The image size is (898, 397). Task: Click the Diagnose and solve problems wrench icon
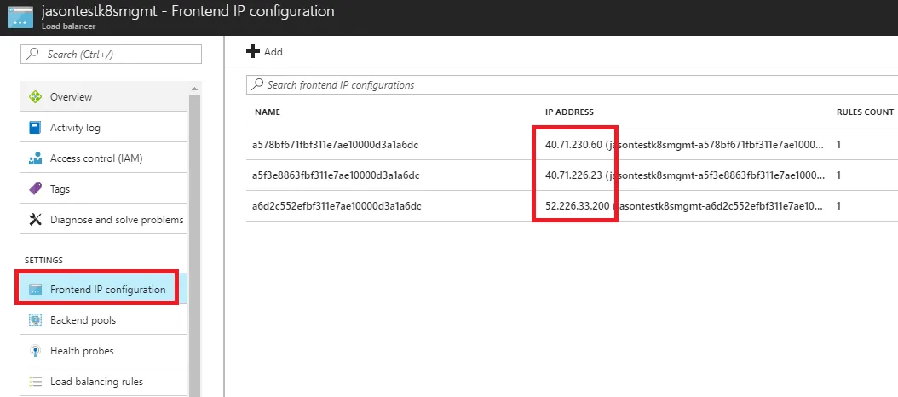(x=36, y=220)
